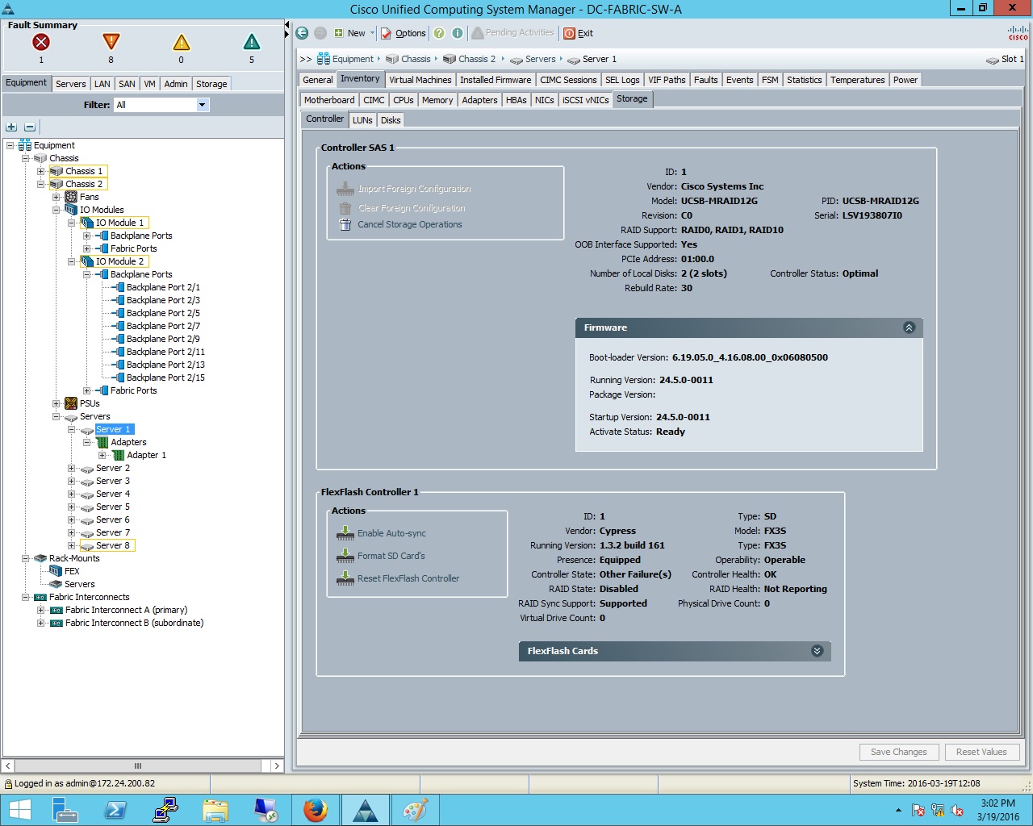
Task: Expand the Server 2 tree node
Action: click(x=72, y=468)
